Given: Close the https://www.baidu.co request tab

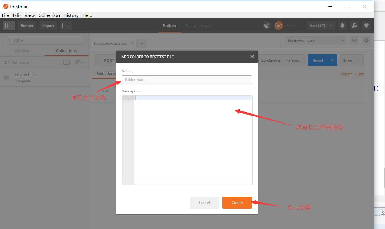Looking at the screenshot, I should [132, 43].
